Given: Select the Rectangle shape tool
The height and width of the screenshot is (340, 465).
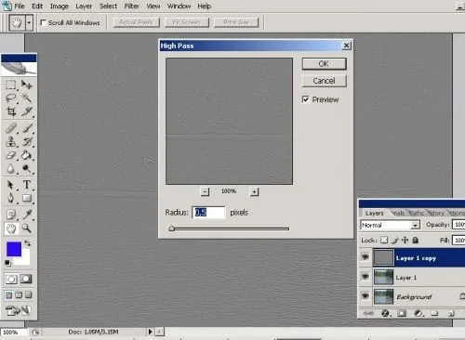Looking at the screenshot, I should [x=26, y=198].
